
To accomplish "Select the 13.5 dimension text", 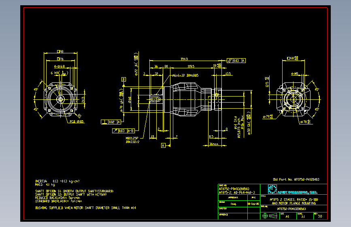I will (228, 74).
